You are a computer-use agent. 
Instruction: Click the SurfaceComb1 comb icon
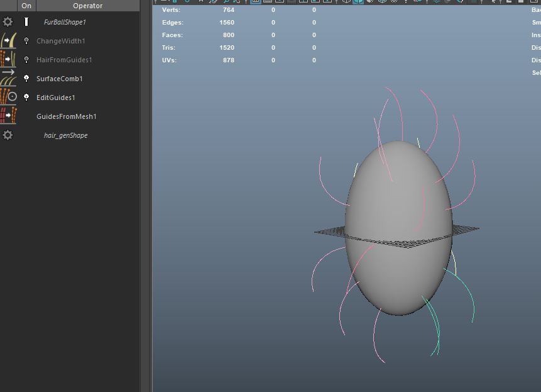8,79
